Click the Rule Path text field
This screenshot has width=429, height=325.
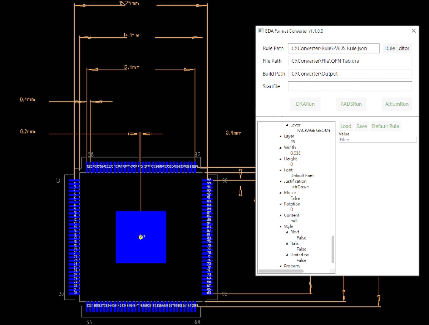tap(333, 48)
